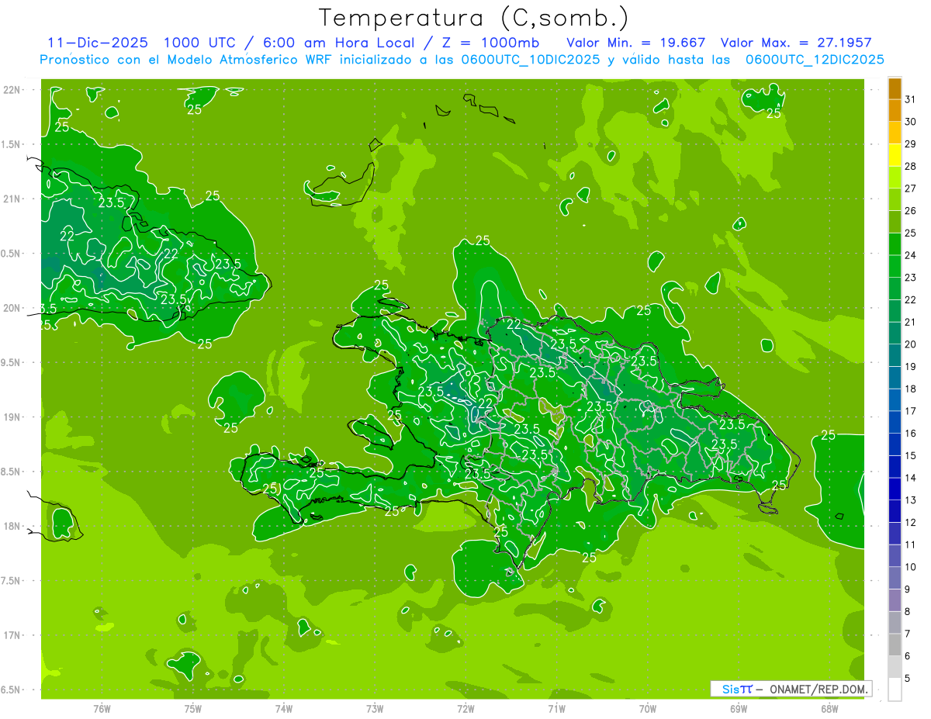The height and width of the screenshot is (719, 931).
Task: Click the '71W' longitude axis label
Action: coord(556,709)
